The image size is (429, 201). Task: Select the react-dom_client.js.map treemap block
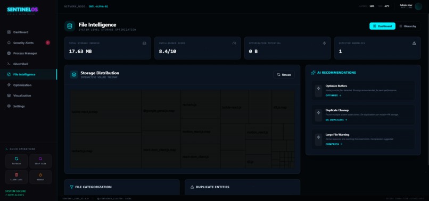161,150
